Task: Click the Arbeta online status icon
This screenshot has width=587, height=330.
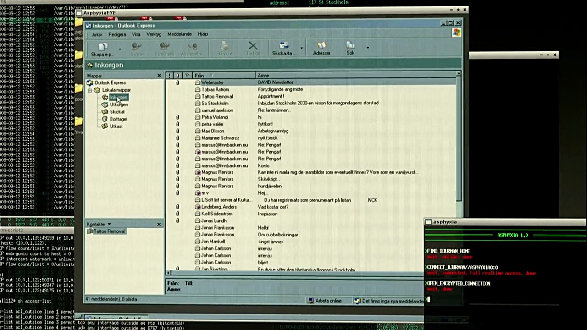Action: (x=311, y=301)
